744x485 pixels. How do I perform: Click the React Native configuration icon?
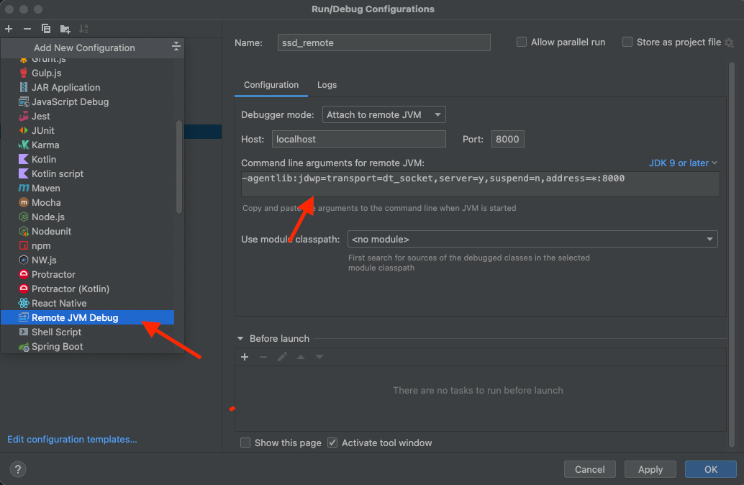[24, 303]
